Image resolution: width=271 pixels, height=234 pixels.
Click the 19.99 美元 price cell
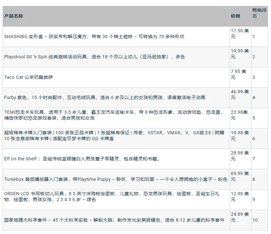[240, 57]
